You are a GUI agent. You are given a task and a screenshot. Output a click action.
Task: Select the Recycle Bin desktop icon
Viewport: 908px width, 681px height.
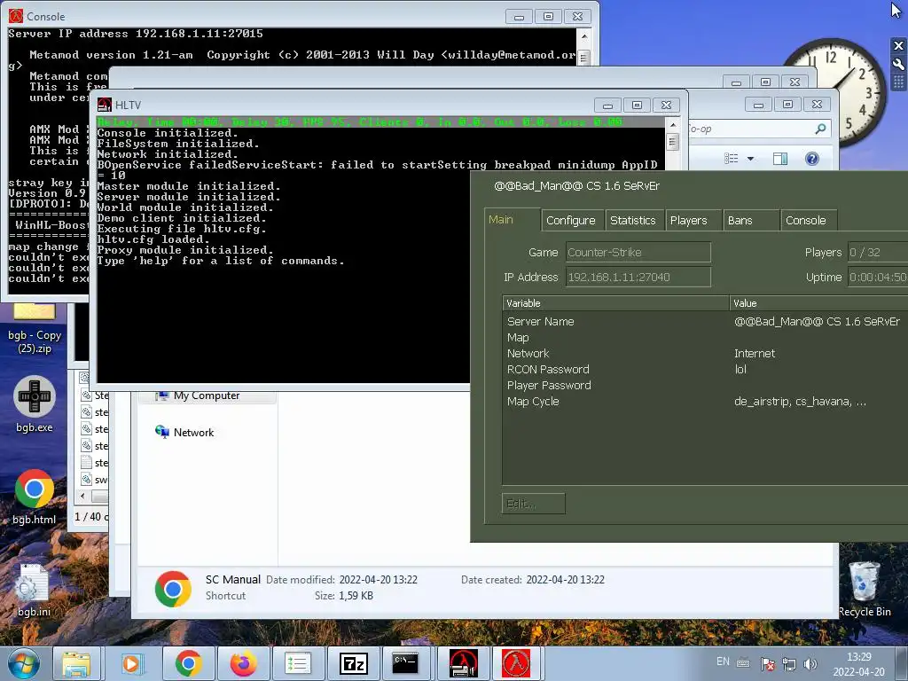coord(865,590)
